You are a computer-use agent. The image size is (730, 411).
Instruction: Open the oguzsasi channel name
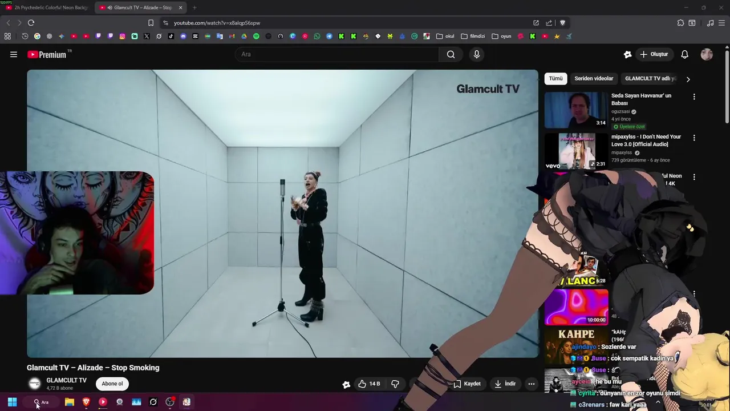coord(620,112)
